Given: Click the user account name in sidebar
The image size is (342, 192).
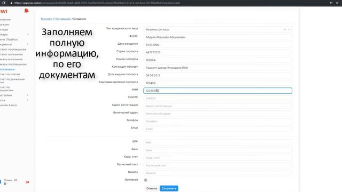Looking at the screenshot, I should point(11,180).
